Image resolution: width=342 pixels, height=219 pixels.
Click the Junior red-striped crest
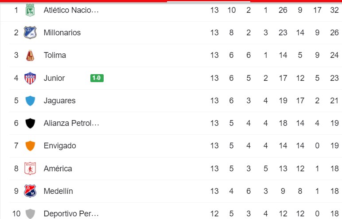[30, 78]
